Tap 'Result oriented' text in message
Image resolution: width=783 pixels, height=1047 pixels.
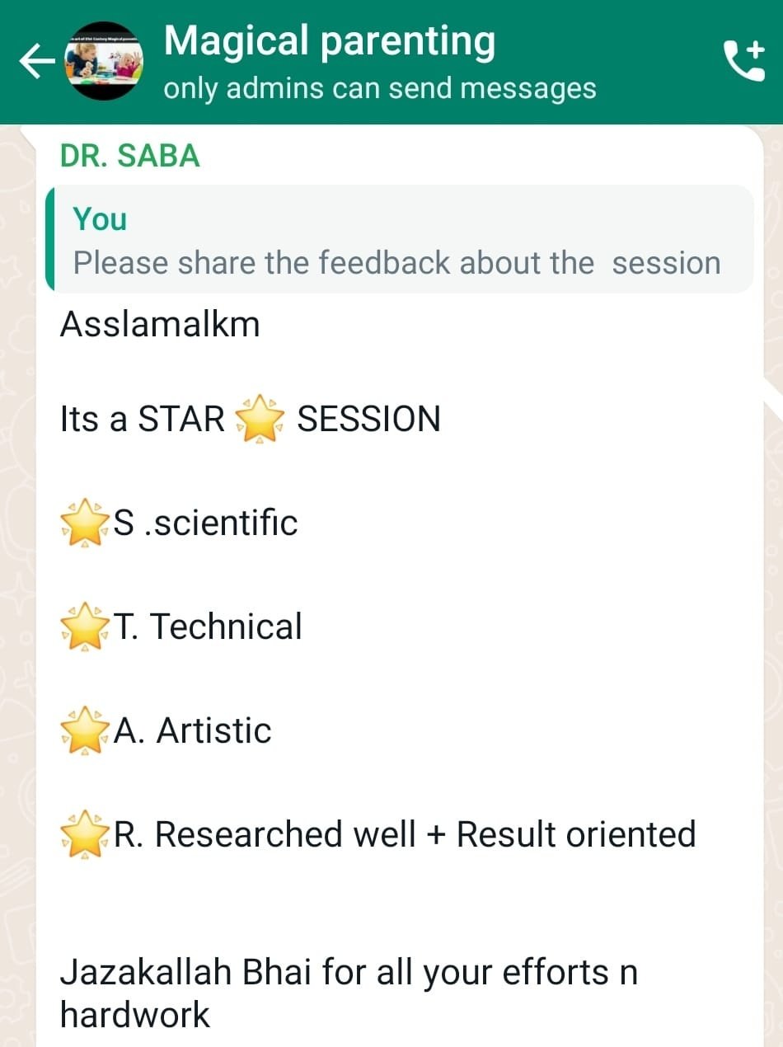[576, 834]
